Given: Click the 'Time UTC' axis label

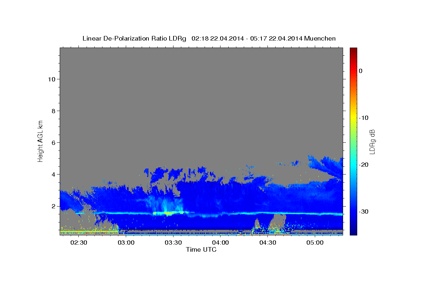Looking at the screenshot, I should (201, 250).
